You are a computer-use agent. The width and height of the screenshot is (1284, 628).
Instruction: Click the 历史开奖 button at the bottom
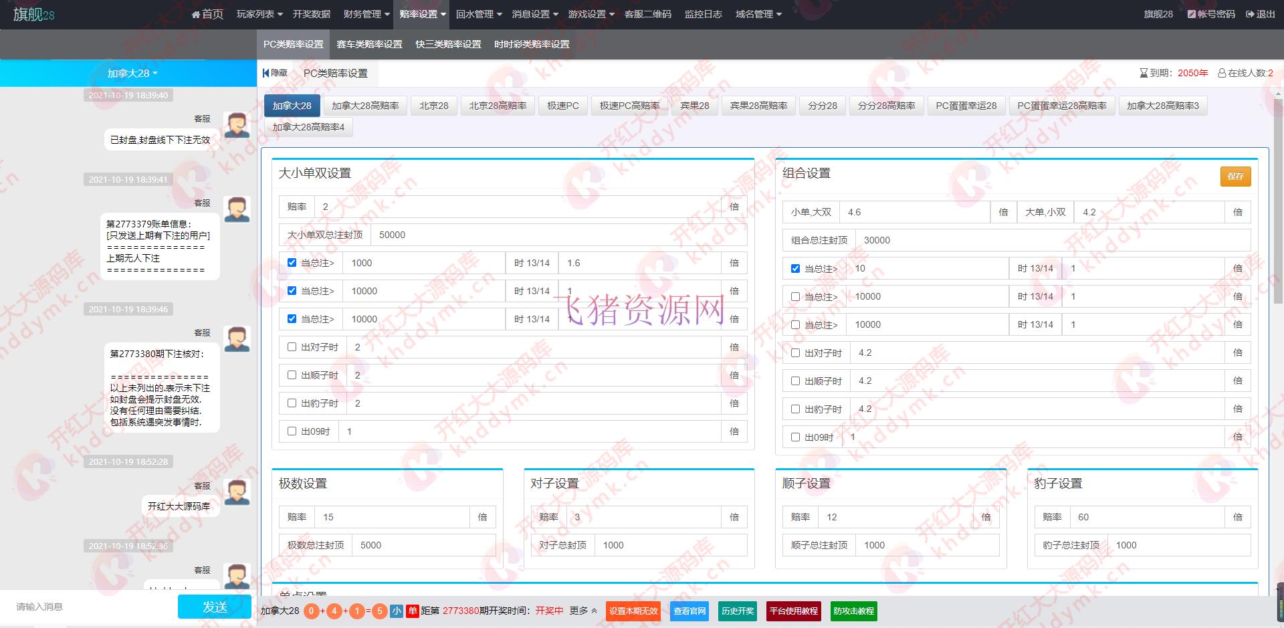737,611
